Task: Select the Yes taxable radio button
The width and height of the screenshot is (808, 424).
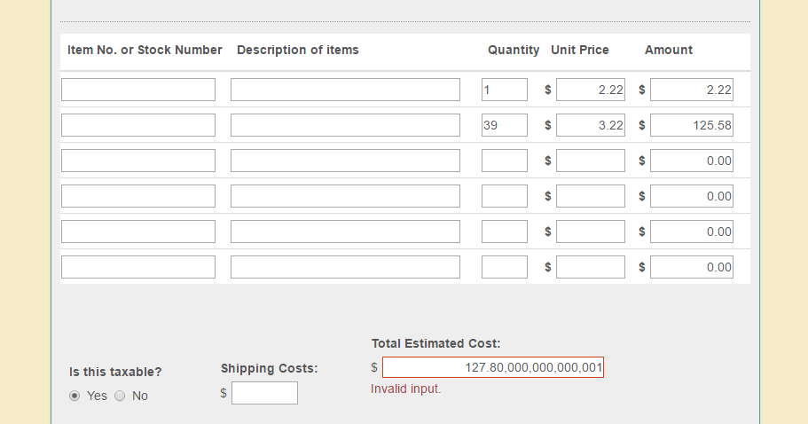Action: point(75,396)
